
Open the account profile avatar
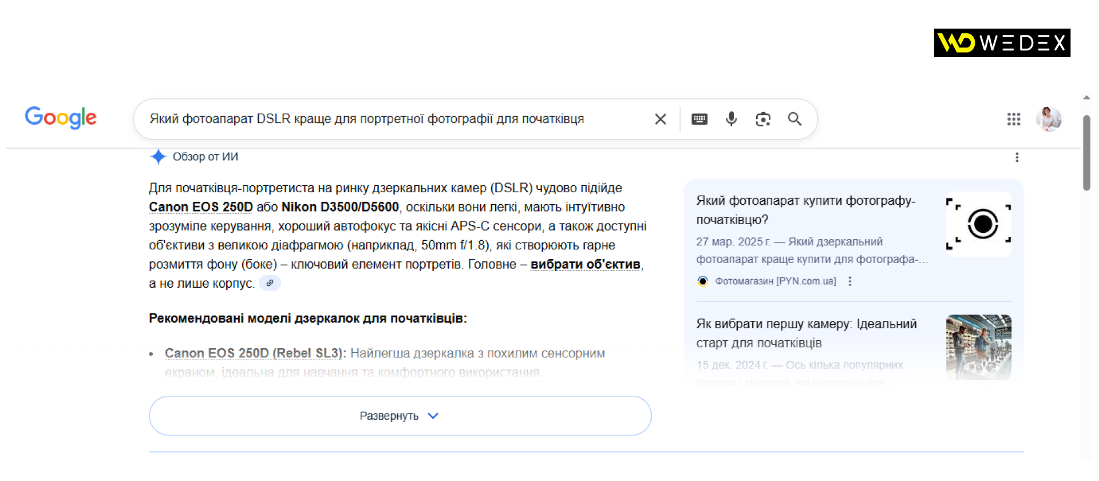(1049, 119)
